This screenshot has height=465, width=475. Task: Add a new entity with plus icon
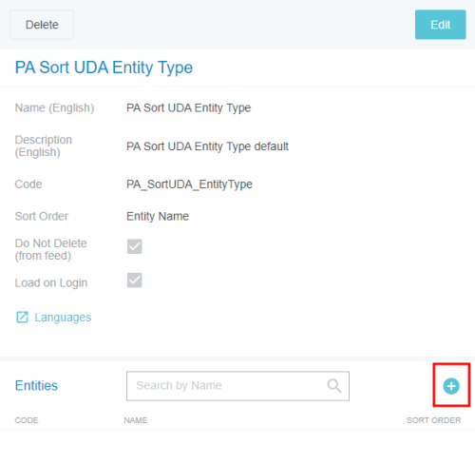(451, 386)
